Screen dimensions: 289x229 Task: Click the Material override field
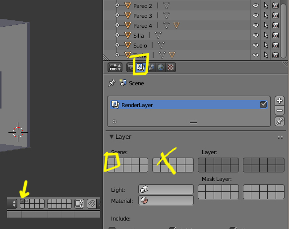(x=166, y=200)
